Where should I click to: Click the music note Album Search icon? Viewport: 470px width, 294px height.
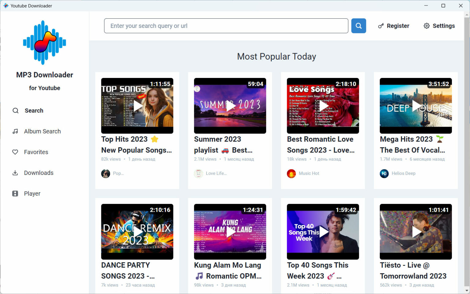(15, 131)
